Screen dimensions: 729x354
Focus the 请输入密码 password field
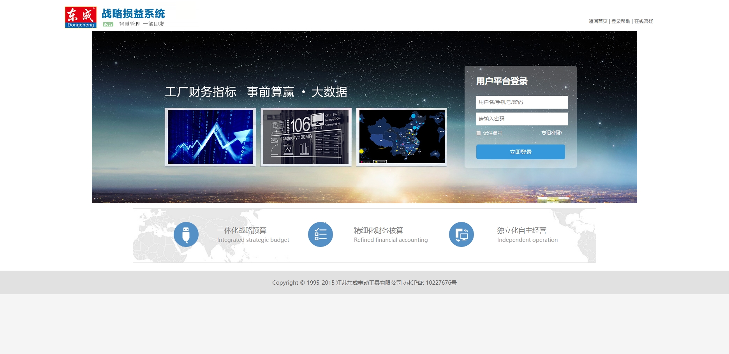click(x=522, y=119)
